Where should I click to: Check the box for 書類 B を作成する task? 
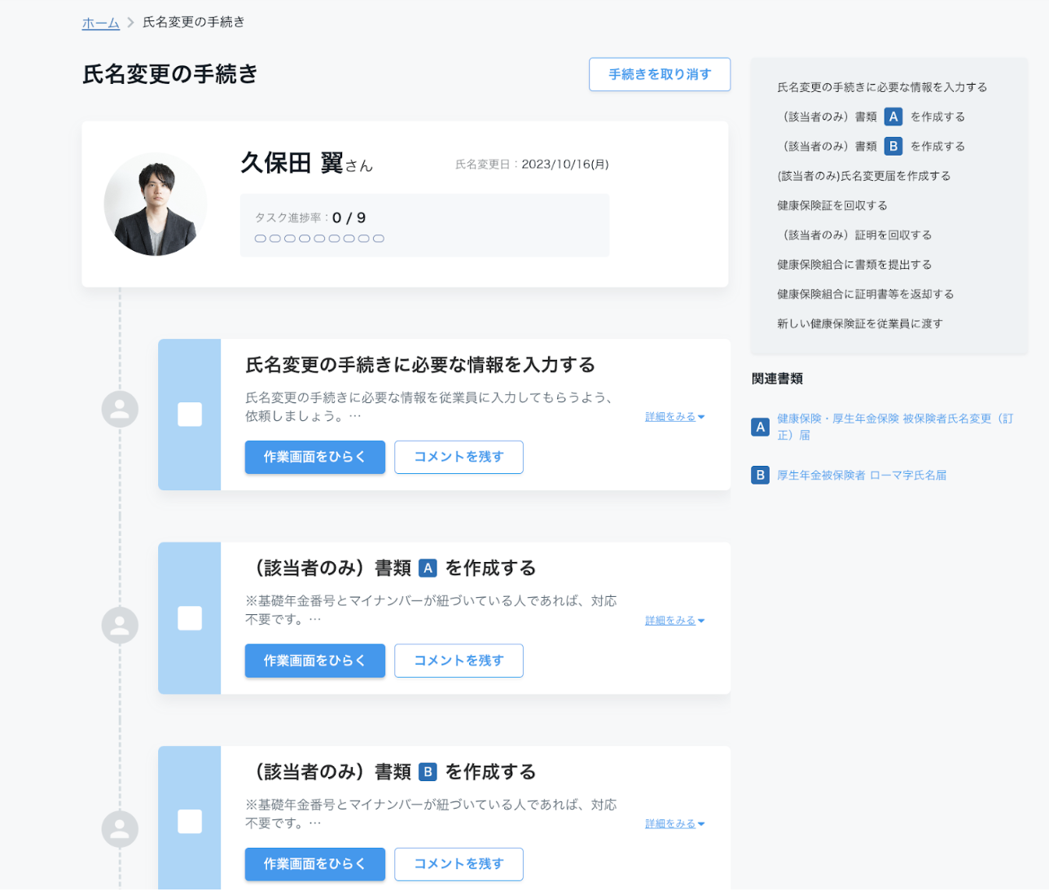click(x=190, y=822)
